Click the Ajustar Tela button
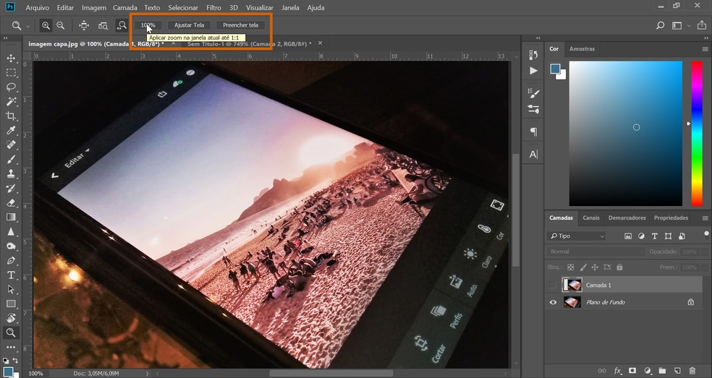Viewport: 712px width, 378px height. tap(189, 25)
